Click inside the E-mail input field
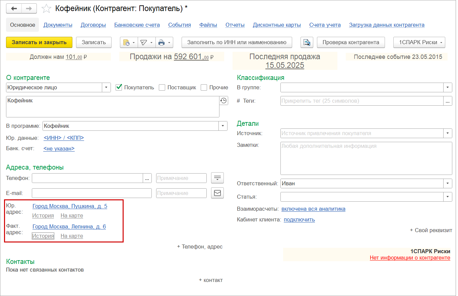 tap(92, 193)
